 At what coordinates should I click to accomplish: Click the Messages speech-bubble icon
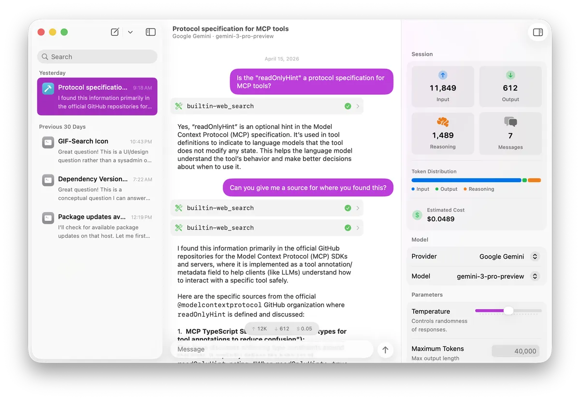[x=510, y=123]
